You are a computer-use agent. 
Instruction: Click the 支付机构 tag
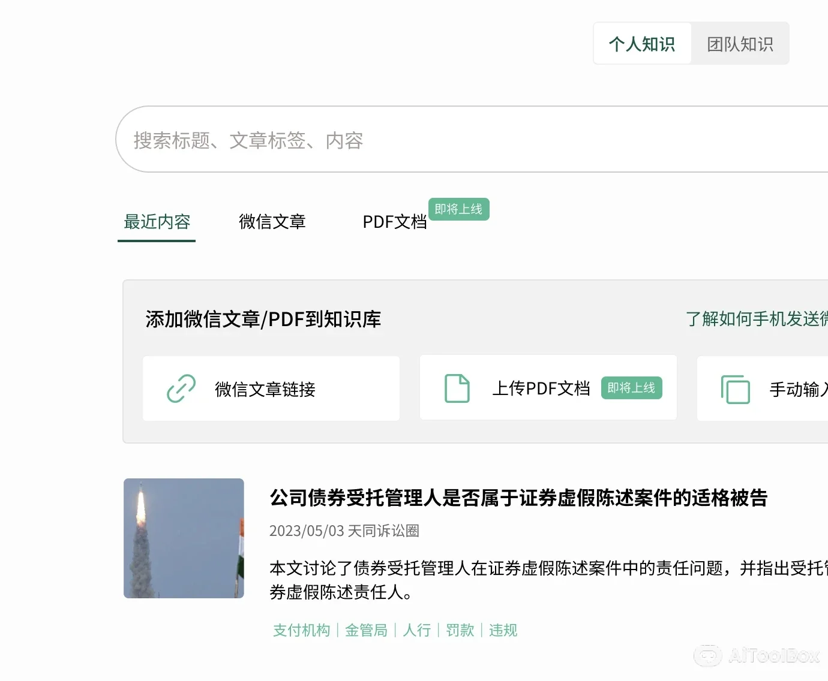[x=302, y=630]
